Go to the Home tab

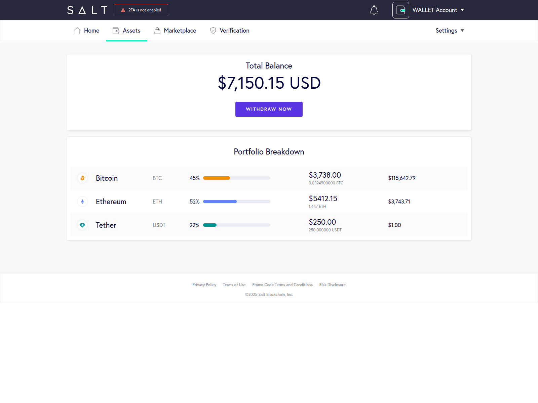87,31
